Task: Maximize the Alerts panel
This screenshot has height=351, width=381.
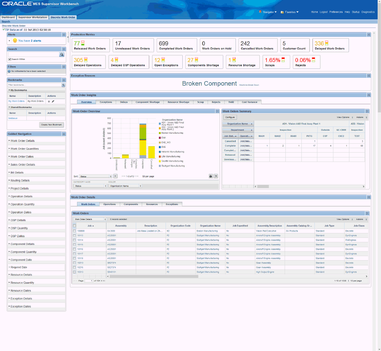Action: (64, 35)
